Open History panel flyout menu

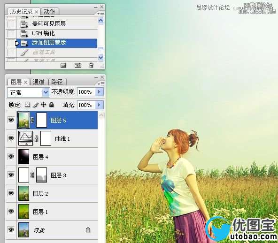101,13
